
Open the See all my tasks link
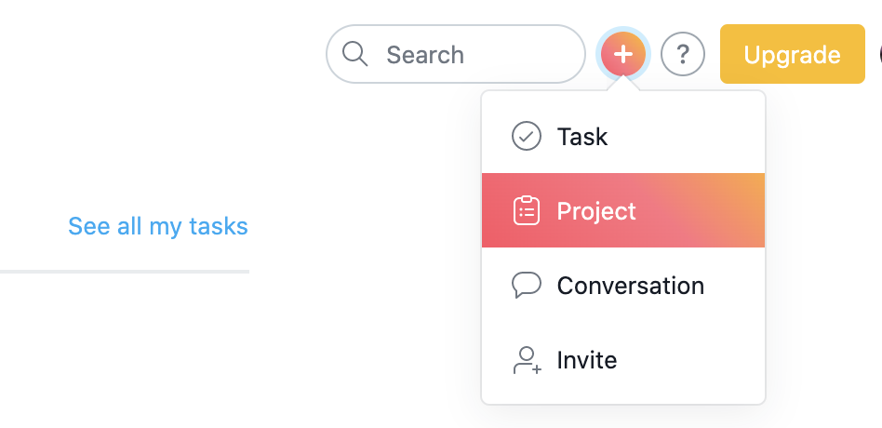click(158, 226)
